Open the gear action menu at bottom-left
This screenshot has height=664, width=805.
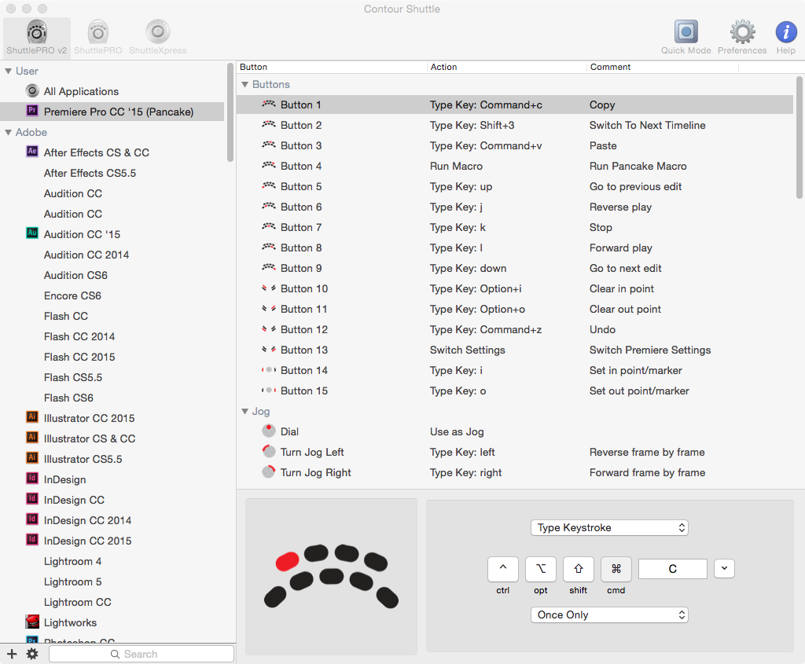[x=32, y=654]
